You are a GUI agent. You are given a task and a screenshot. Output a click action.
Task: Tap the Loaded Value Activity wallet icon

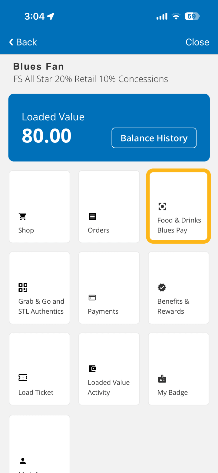92,368
